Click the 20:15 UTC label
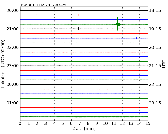 point(155,47)
